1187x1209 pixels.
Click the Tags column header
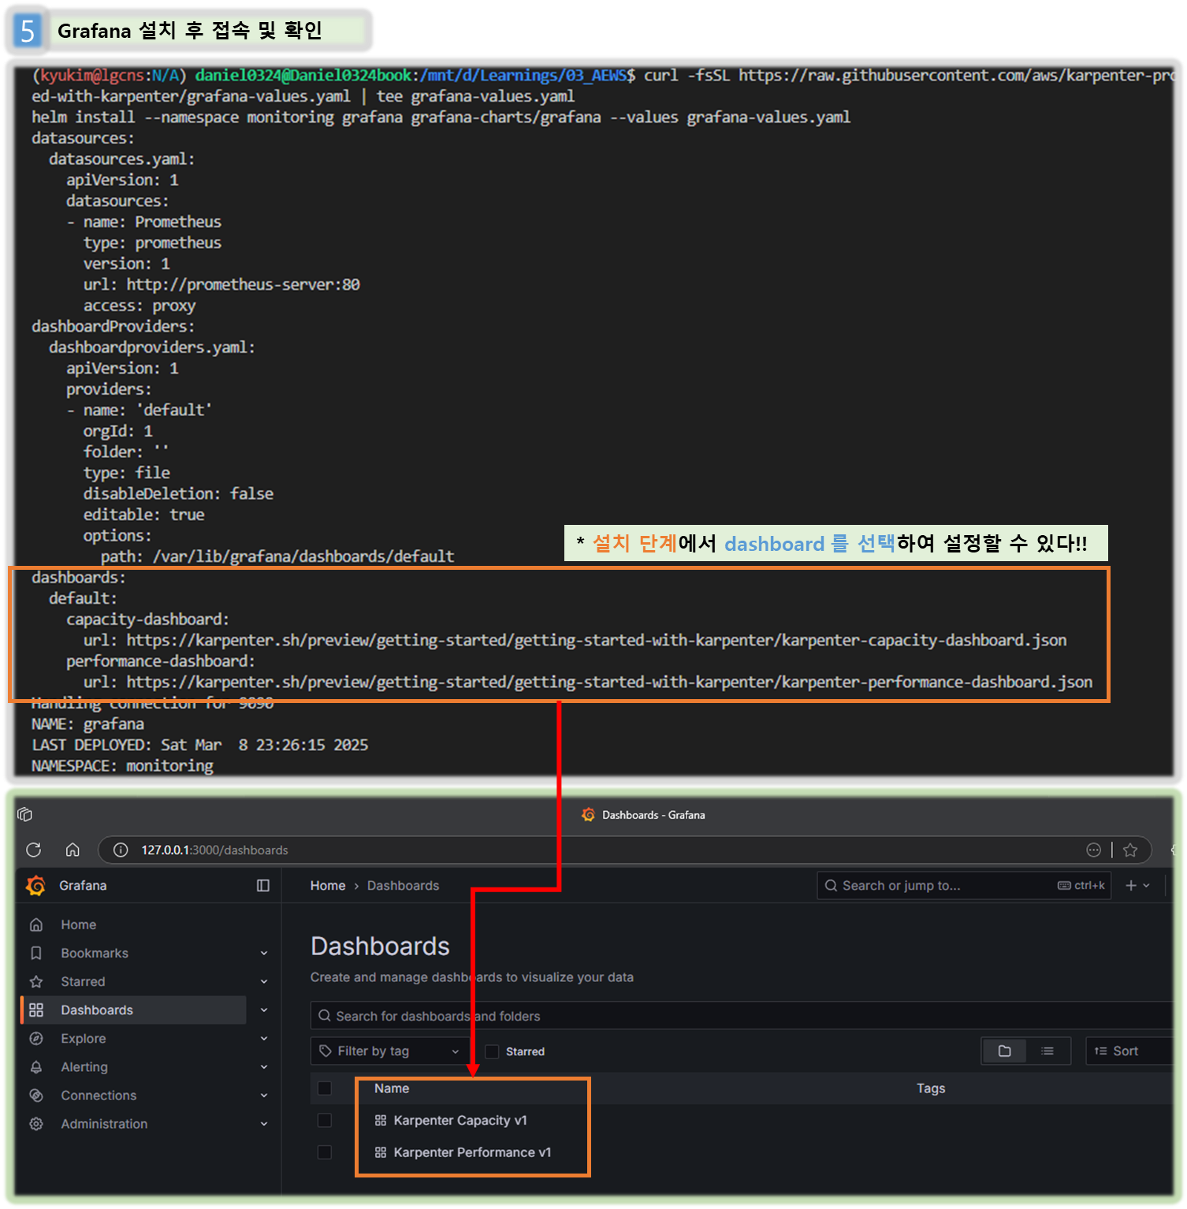pyautogui.click(x=931, y=1088)
